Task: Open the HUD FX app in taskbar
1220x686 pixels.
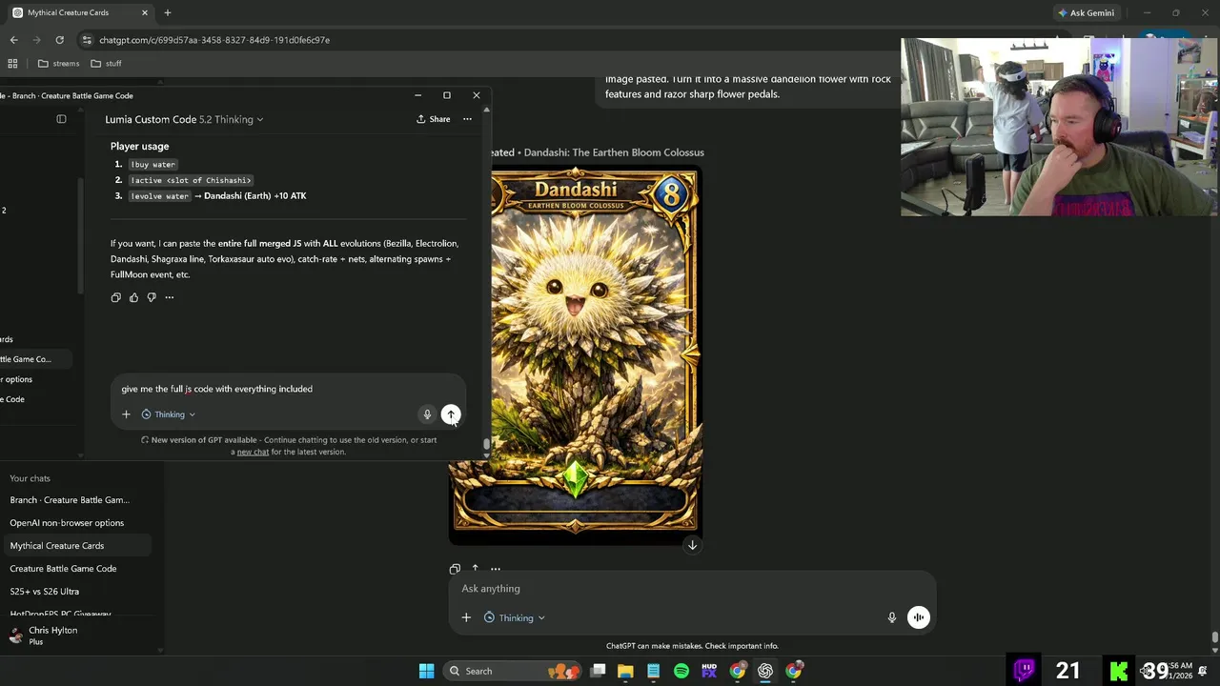Action: 709,671
